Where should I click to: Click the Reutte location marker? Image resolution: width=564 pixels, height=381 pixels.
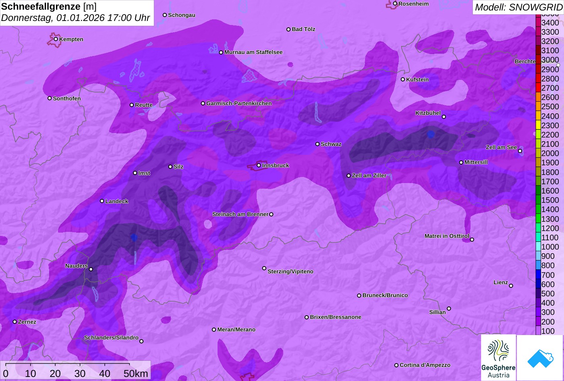coord(132,105)
